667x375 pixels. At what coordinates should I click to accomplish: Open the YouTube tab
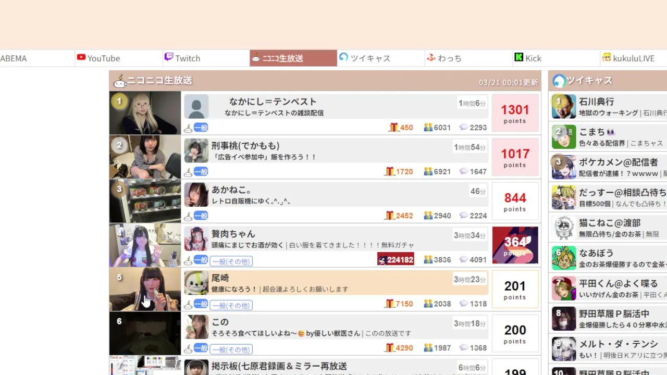[x=118, y=58]
